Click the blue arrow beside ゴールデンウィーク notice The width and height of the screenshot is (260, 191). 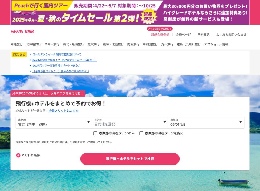coord(30,54)
